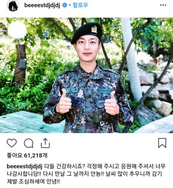Click the beret emblem in the photo
Viewport: 173px width, 188px height.
94,29
